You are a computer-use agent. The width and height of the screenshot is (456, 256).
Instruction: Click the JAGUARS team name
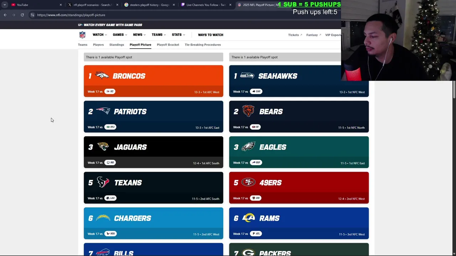point(130,147)
